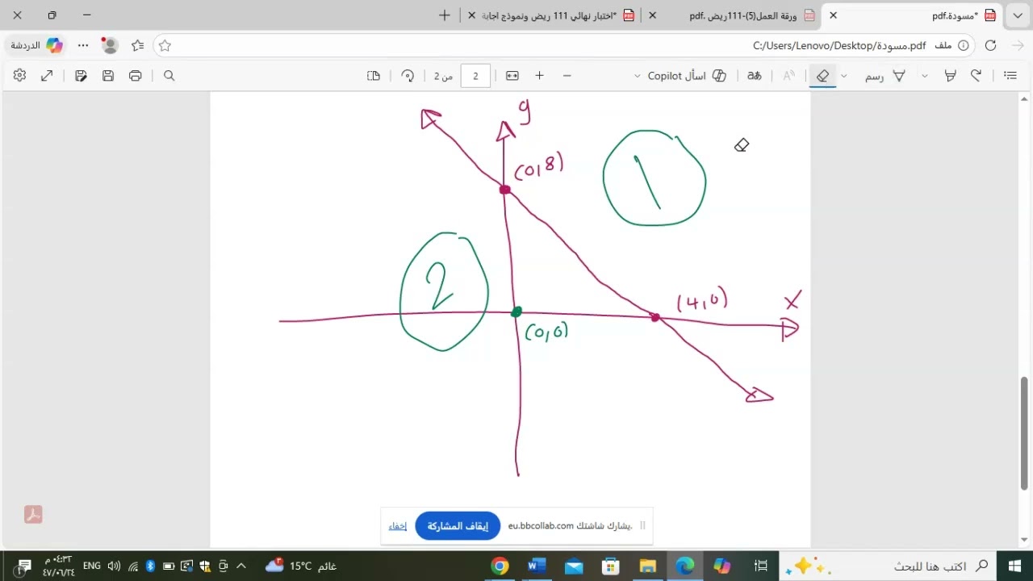
Task: Switch to اختبار نهائي 111 tab
Action: tap(550, 15)
